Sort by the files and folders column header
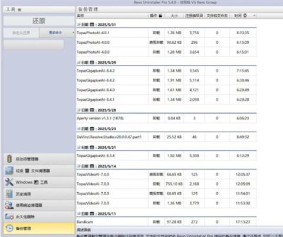 pos(217,15)
